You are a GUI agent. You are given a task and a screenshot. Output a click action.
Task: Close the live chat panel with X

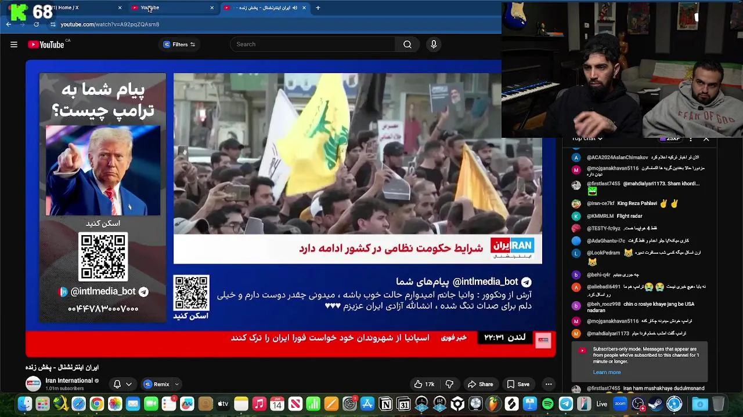(x=706, y=138)
